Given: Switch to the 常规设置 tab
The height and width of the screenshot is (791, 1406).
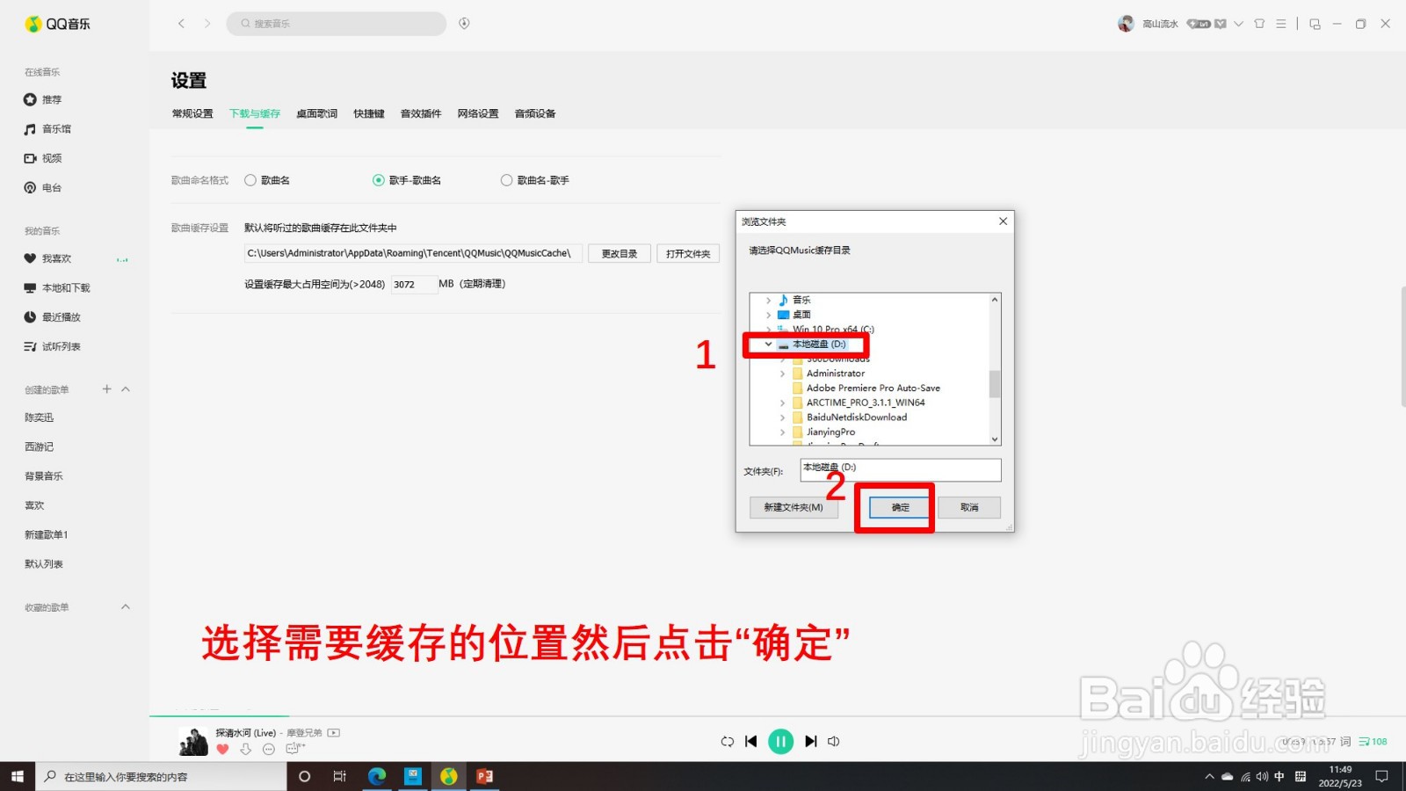Looking at the screenshot, I should click(x=192, y=113).
